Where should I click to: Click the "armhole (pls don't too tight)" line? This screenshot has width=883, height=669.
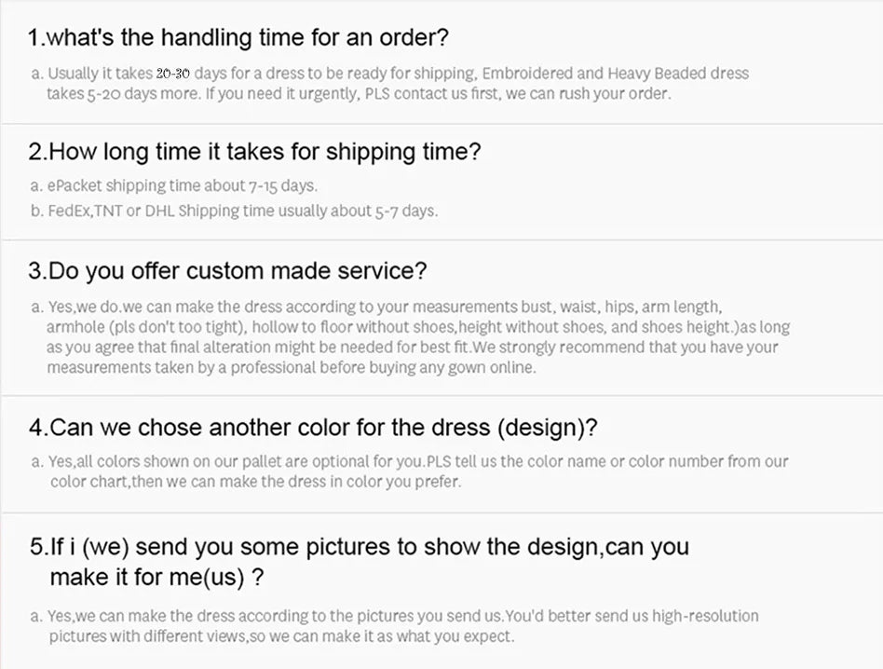click(417, 327)
